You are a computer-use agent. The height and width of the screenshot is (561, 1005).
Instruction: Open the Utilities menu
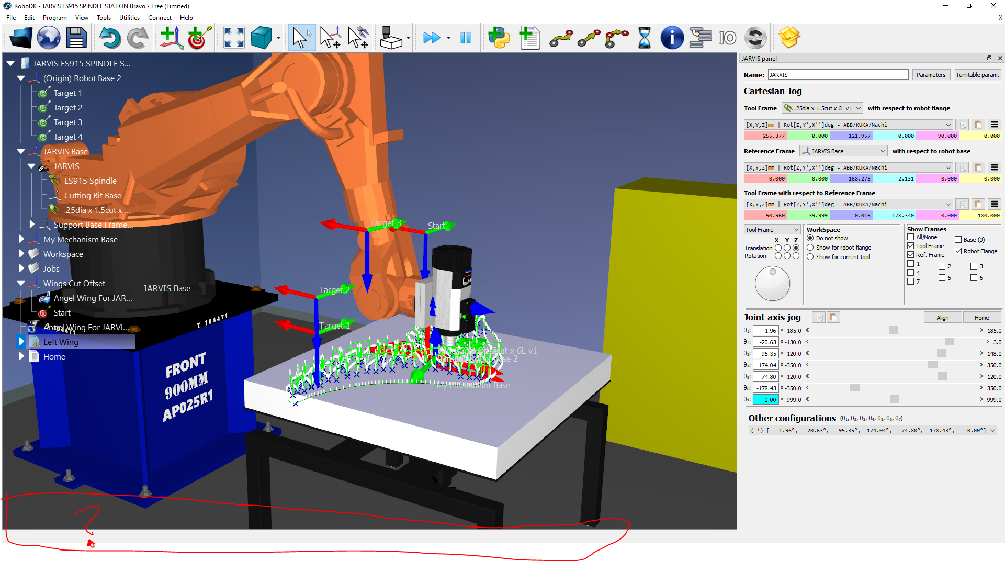pyautogui.click(x=129, y=18)
